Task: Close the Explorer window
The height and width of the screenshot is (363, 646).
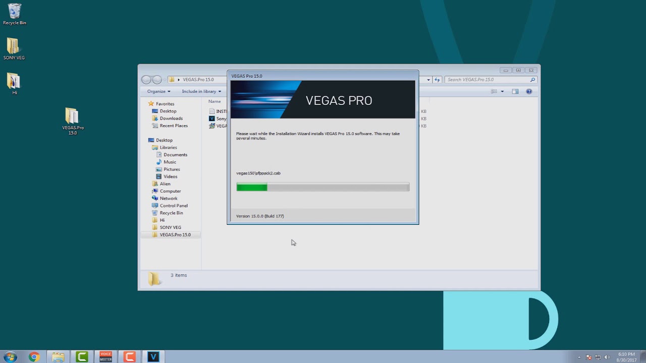Action: [531, 70]
